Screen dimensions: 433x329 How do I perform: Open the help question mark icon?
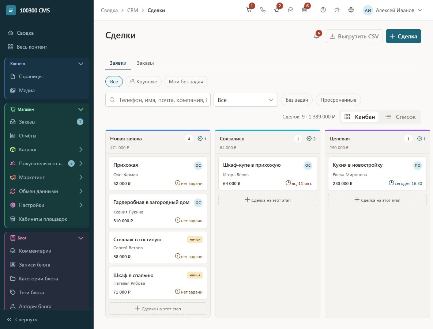pyautogui.click(x=323, y=10)
